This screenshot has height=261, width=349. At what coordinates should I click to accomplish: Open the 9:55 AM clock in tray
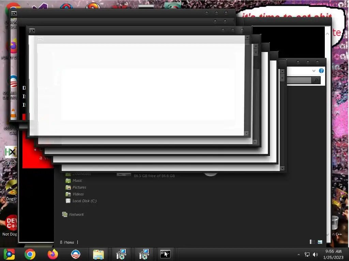click(x=333, y=254)
